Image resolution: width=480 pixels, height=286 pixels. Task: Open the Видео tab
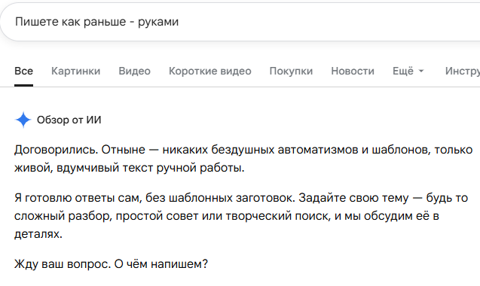coord(134,71)
